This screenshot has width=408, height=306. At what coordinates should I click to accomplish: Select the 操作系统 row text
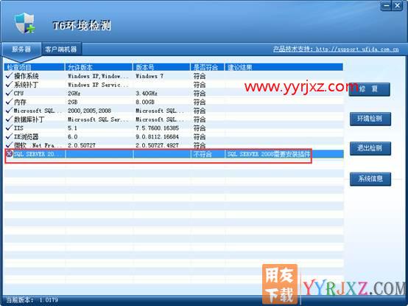click(x=27, y=76)
